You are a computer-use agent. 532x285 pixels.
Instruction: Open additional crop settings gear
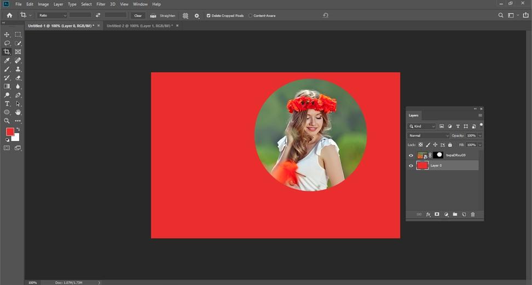197,16
